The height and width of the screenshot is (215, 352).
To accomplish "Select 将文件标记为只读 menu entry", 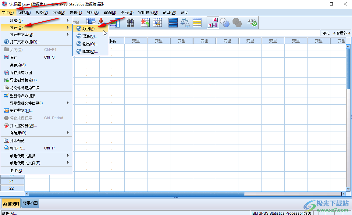I will pos(37,88).
